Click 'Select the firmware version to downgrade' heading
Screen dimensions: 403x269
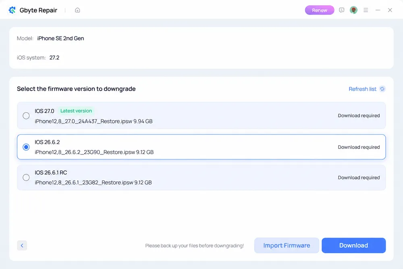click(76, 89)
